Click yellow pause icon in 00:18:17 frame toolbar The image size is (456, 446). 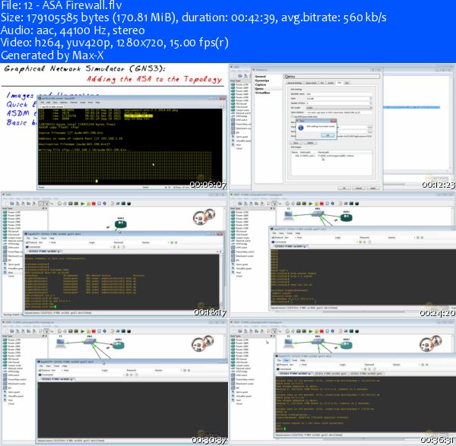88,204
